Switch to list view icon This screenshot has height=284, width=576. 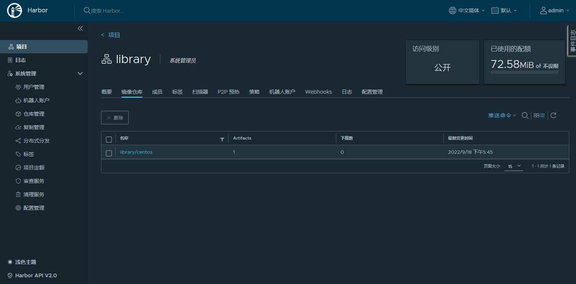(x=542, y=115)
